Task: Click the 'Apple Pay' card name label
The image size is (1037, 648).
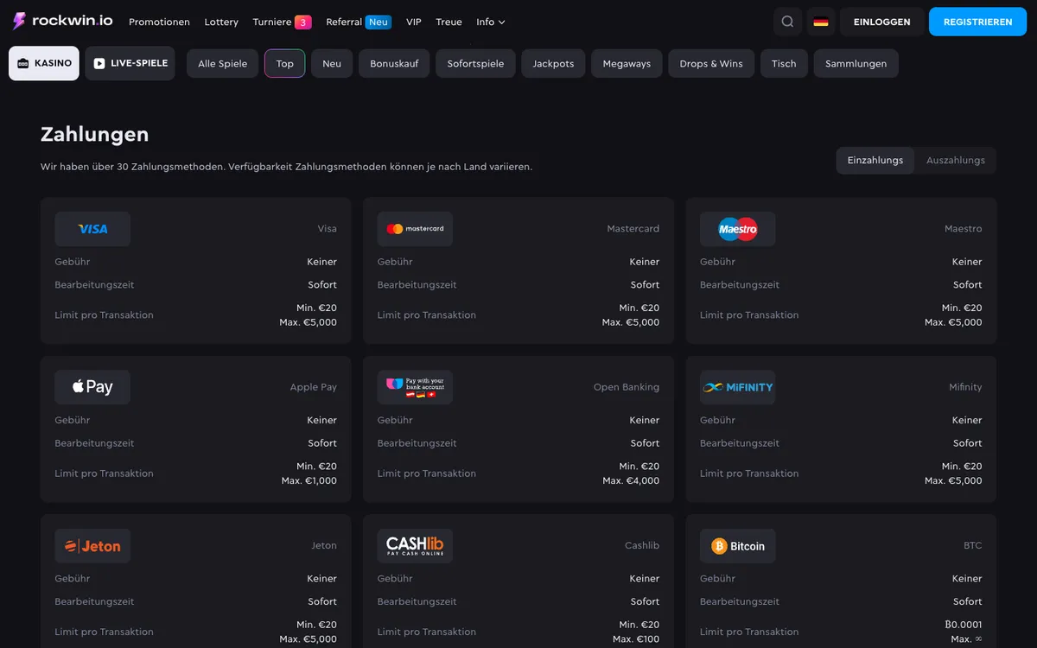Action: tap(314, 387)
